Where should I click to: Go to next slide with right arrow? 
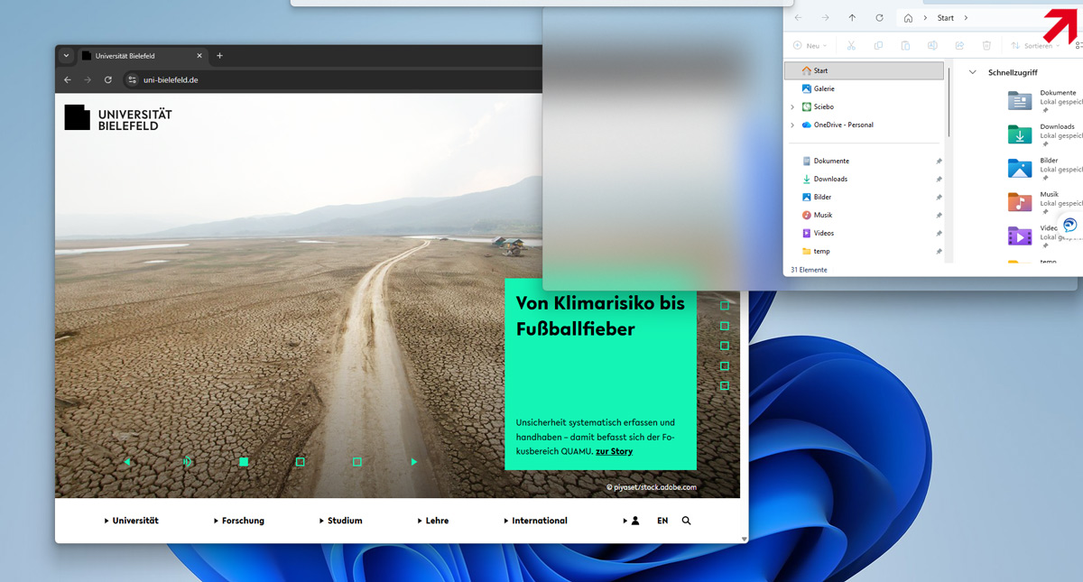(414, 462)
